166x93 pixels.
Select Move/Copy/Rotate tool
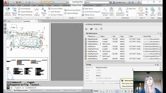click(72, 10)
